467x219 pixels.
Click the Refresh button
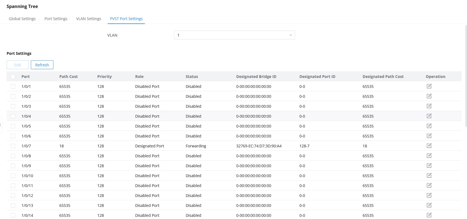pos(42,65)
